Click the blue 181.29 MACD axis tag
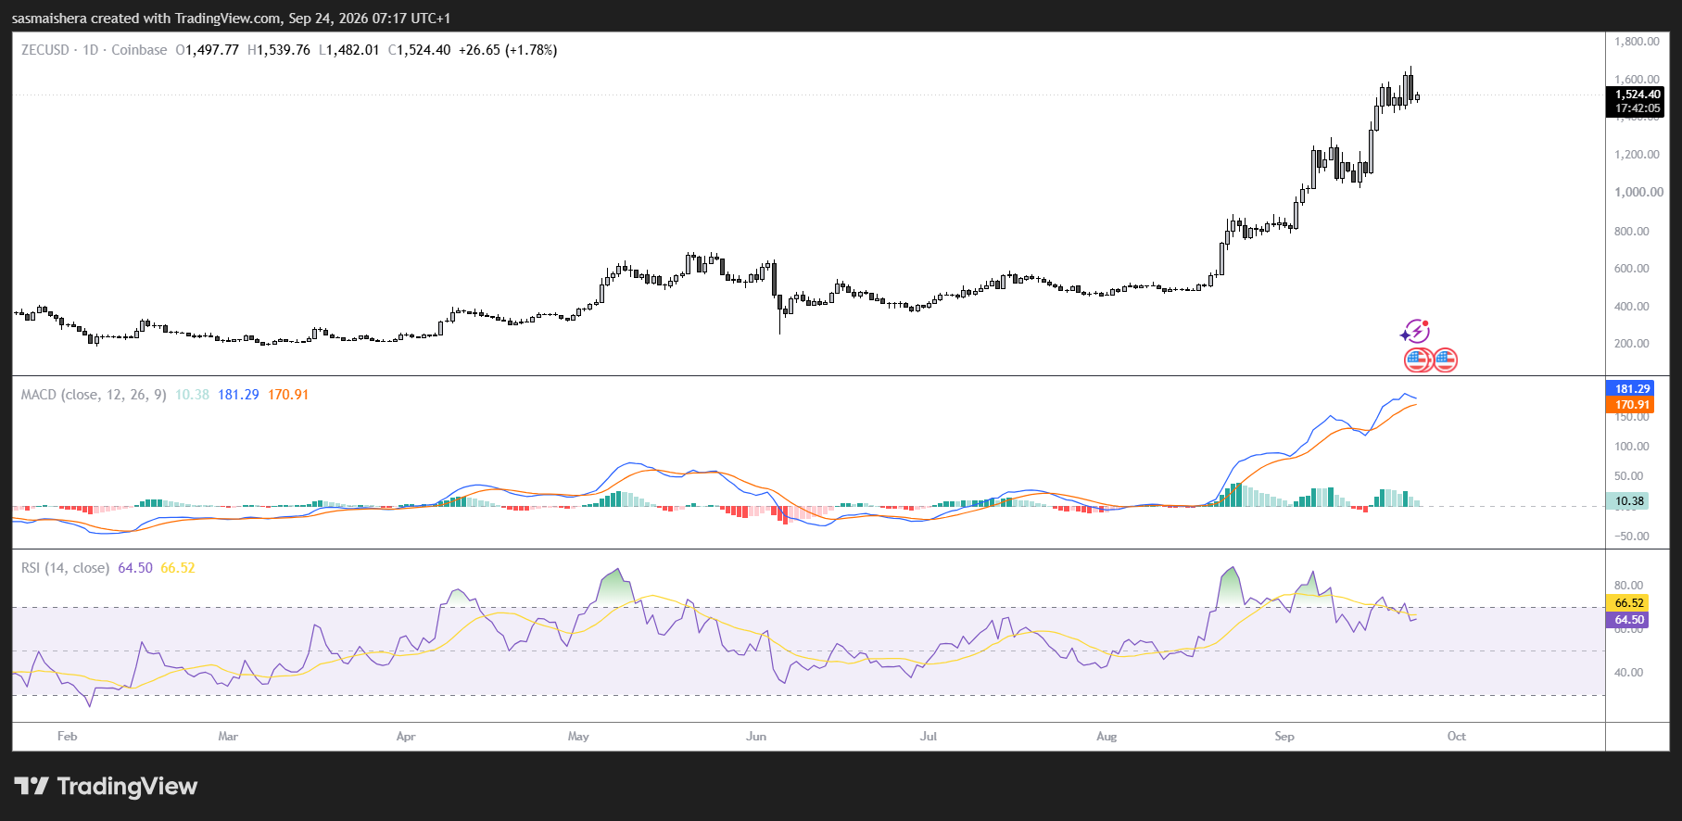Screen dimensions: 1682x821 click(x=1632, y=388)
